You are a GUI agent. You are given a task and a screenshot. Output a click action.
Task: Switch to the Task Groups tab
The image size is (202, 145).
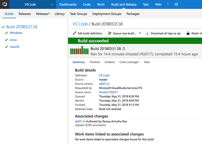78,14
